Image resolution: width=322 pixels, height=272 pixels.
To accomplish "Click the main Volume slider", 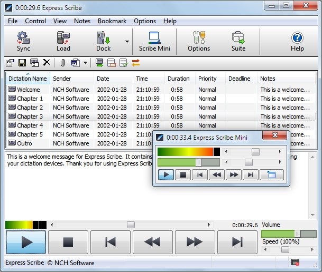I will point(288,234).
